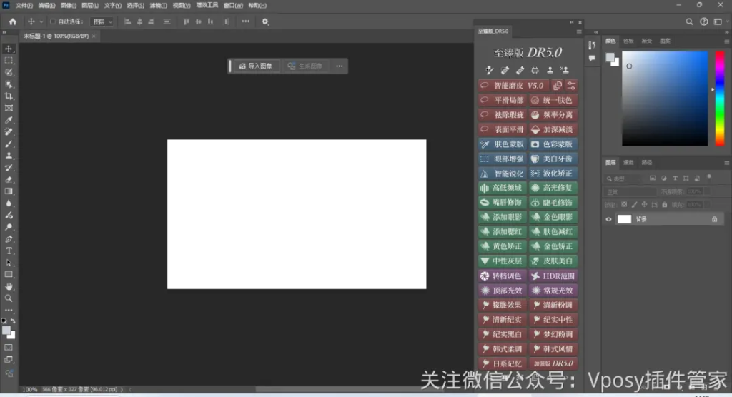Image resolution: width=732 pixels, height=397 pixels.
Task: Select the Eraser tool
Action: point(9,180)
